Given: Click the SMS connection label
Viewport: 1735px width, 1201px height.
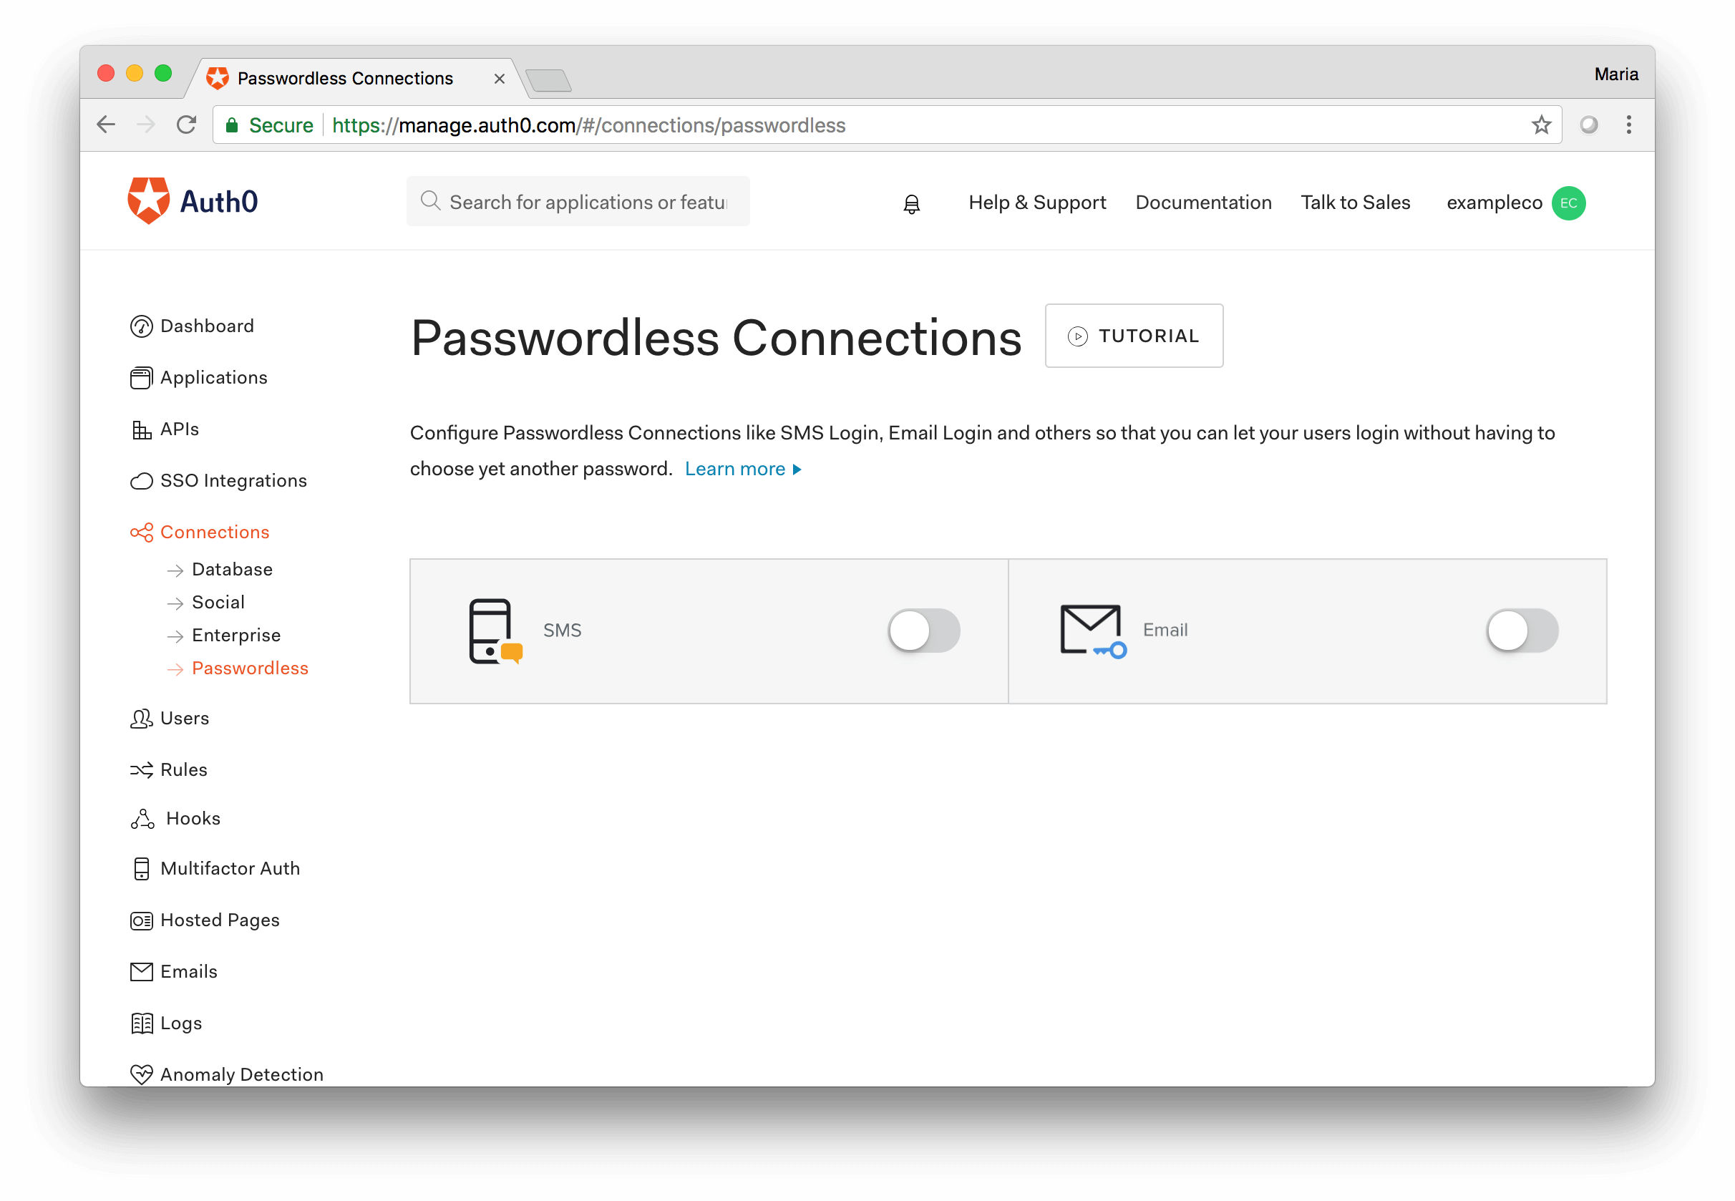Looking at the screenshot, I should 562,631.
